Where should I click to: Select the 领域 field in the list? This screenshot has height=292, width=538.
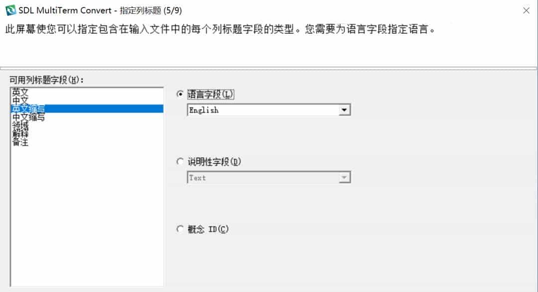pyautogui.click(x=19, y=125)
